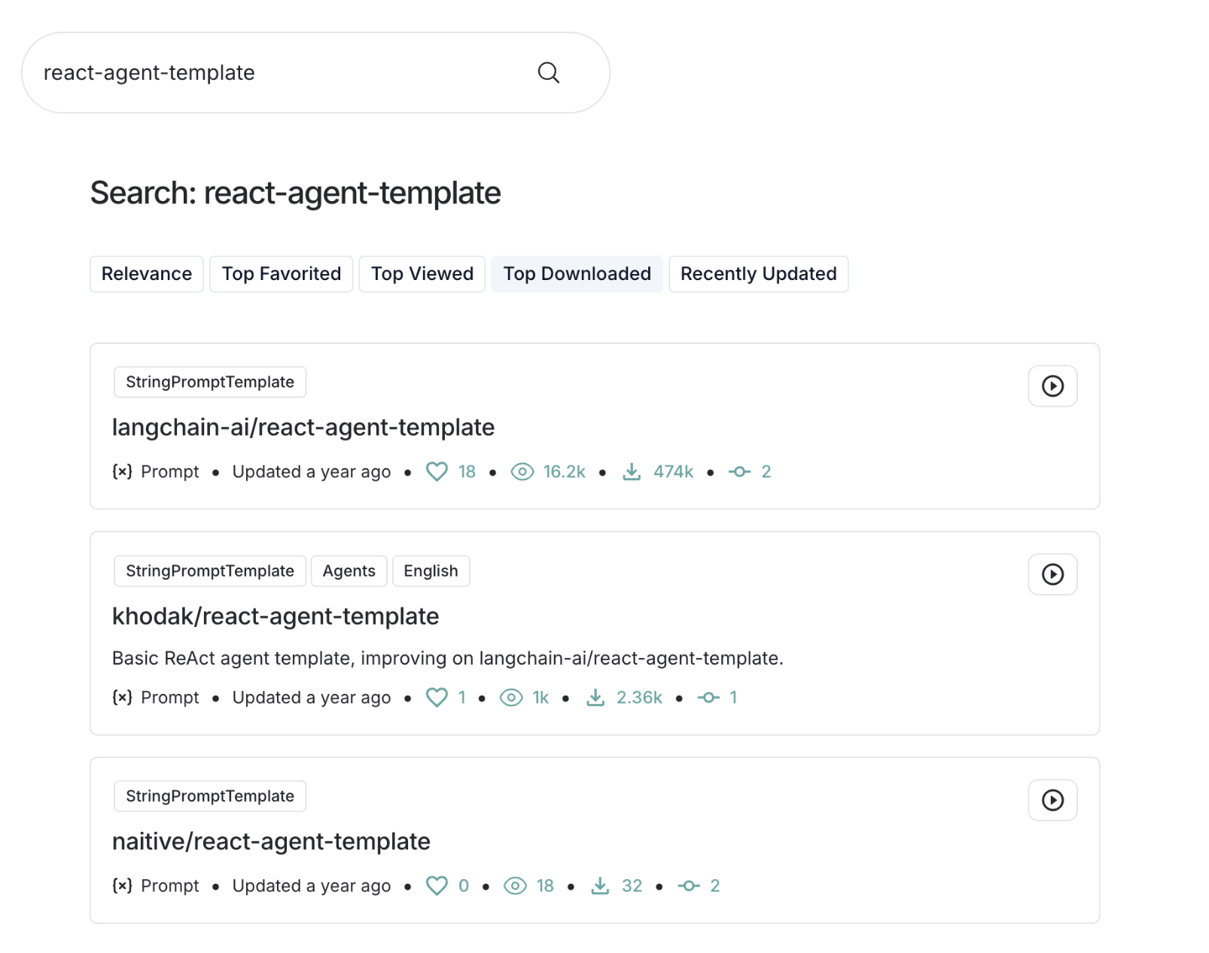This screenshot has height=953, width=1209.
Task: Favorite langchain-ai prompt with heart icon
Action: tap(437, 472)
